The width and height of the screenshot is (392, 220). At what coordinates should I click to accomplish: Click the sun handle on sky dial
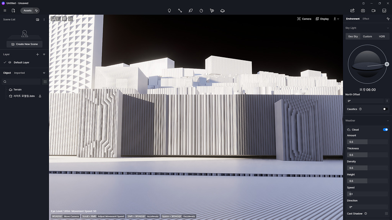coord(387,64)
